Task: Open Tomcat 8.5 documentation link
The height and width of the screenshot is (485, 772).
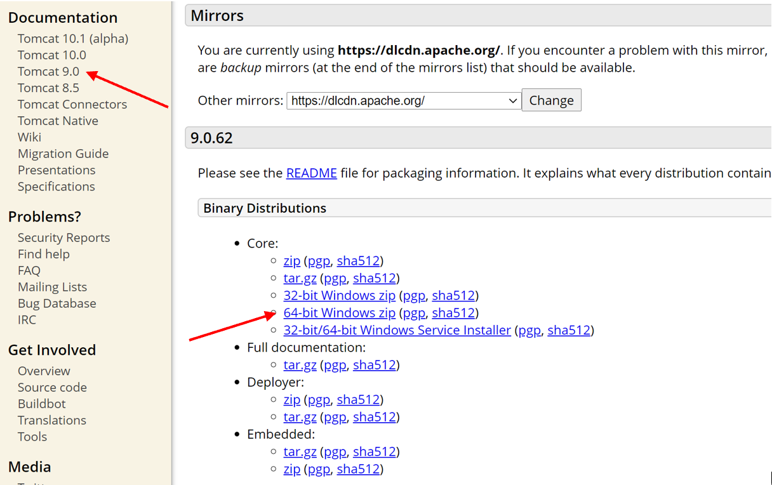Action: (48, 88)
